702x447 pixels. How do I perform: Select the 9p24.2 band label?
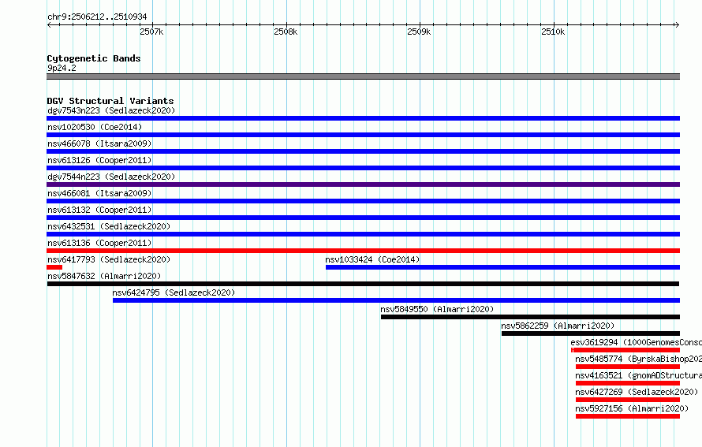tap(62, 68)
